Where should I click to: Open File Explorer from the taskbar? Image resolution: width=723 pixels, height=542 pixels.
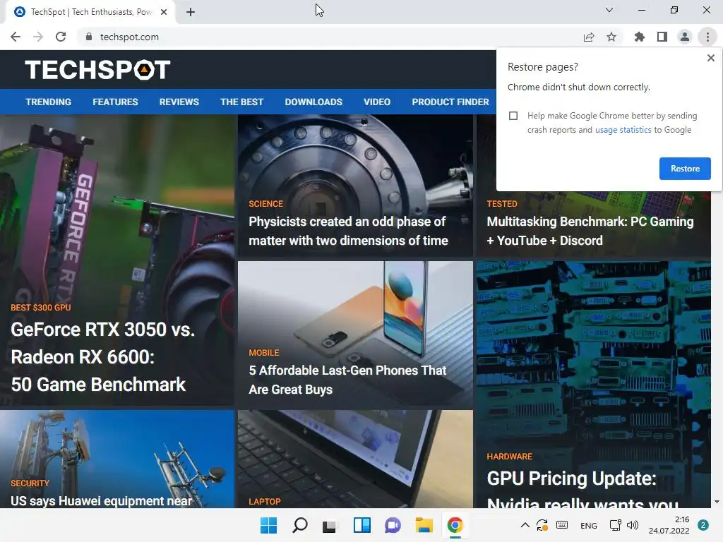[424, 525]
